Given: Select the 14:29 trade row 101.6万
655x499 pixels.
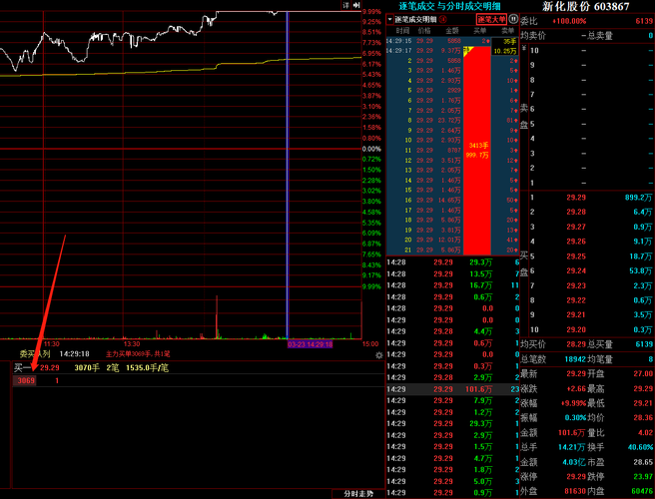Looking at the screenshot, I should (x=453, y=389).
